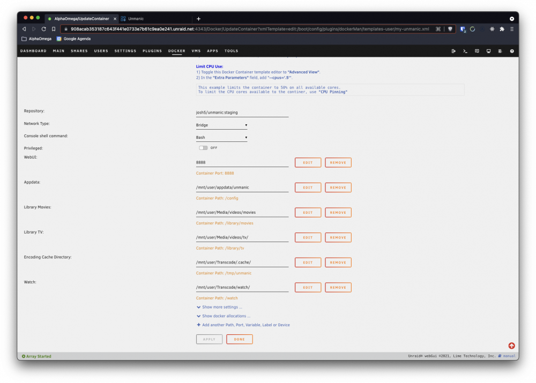Click the Appdata path input field
536x383 pixels.
(x=242, y=187)
